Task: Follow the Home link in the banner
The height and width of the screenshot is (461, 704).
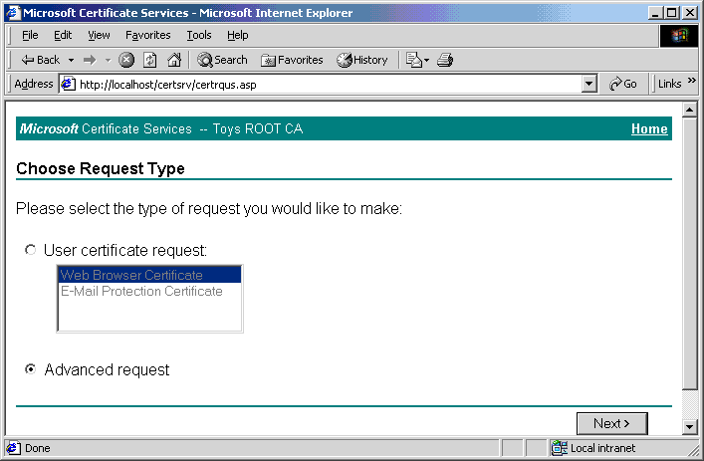Action: [649, 128]
